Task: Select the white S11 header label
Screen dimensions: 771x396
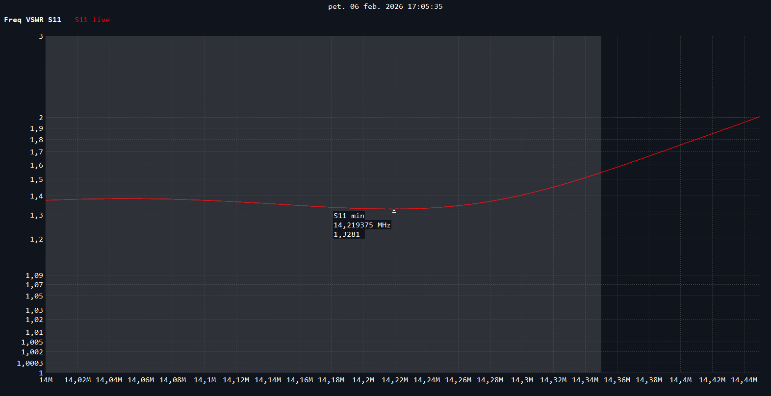Action: 54,20
